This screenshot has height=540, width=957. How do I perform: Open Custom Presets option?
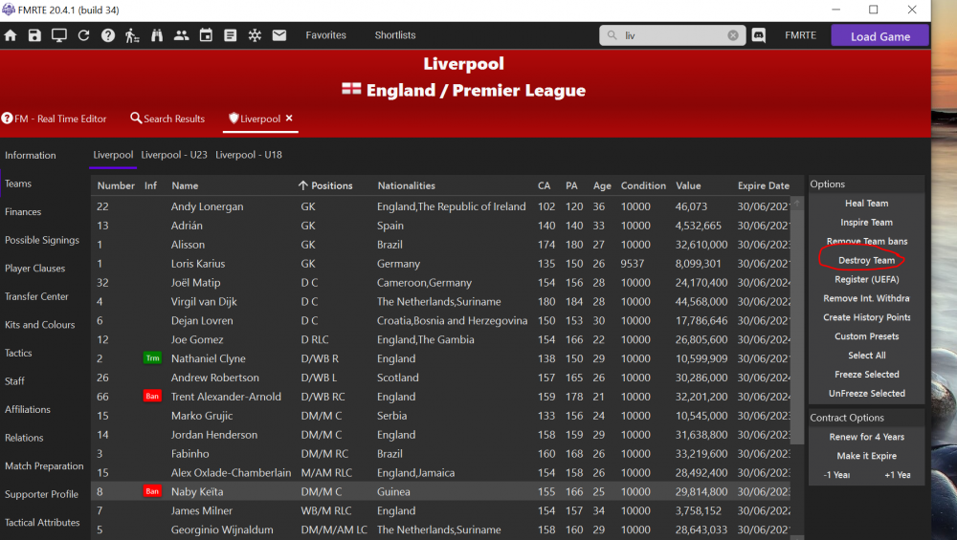pyautogui.click(x=867, y=336)
